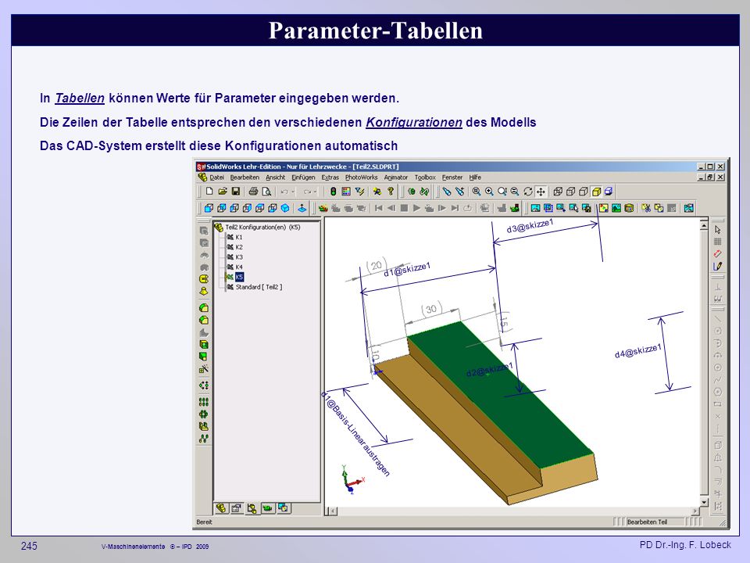The height and width of the screenshot is (563, 750).
Task: Click the Sketch pencil icon in right toolbar
Action: tap(717, 266)
